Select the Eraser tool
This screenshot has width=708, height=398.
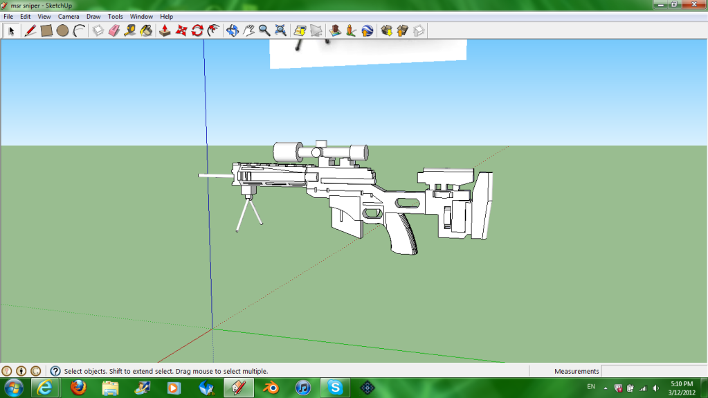point(114,30)
